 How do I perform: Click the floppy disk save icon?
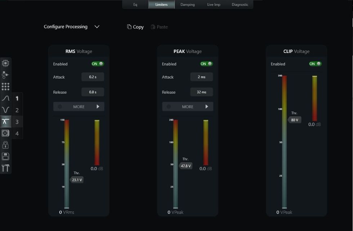pos(5,157)
